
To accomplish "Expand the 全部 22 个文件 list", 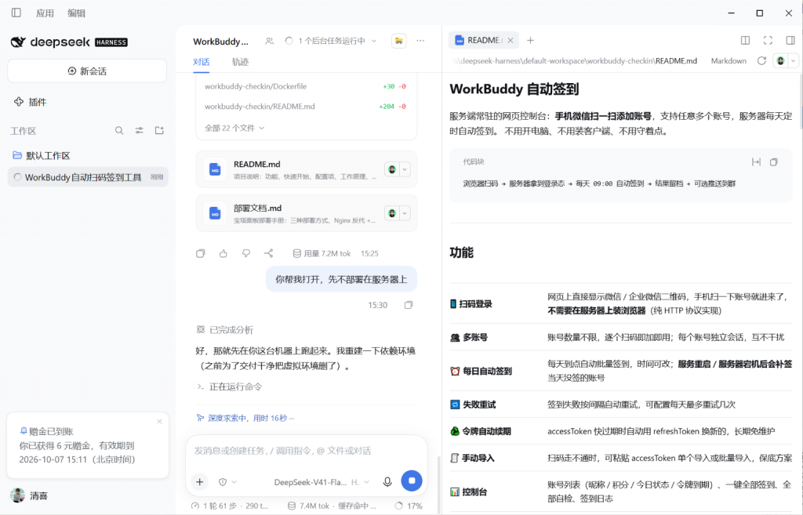I will click(x=234, y=128).
